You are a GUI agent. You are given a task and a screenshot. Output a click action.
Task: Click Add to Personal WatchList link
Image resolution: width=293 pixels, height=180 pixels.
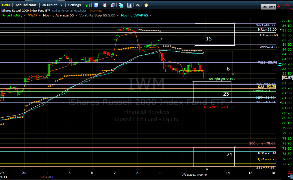point(69,11)
